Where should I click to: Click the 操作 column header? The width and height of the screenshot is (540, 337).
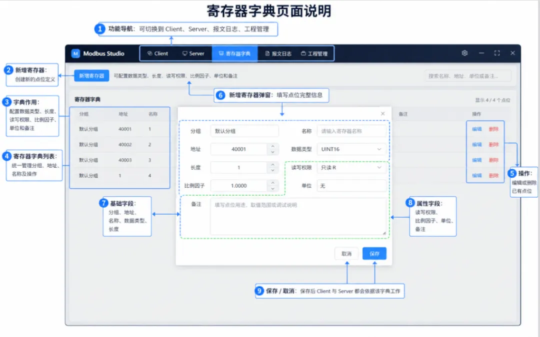(x=476, y=114)
